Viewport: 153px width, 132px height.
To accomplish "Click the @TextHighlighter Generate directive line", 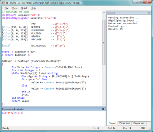I will pos(29,18).
